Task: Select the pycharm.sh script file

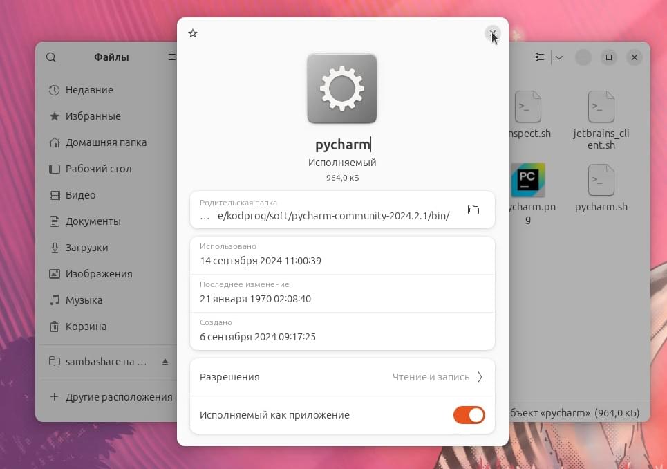Action: 601,188
